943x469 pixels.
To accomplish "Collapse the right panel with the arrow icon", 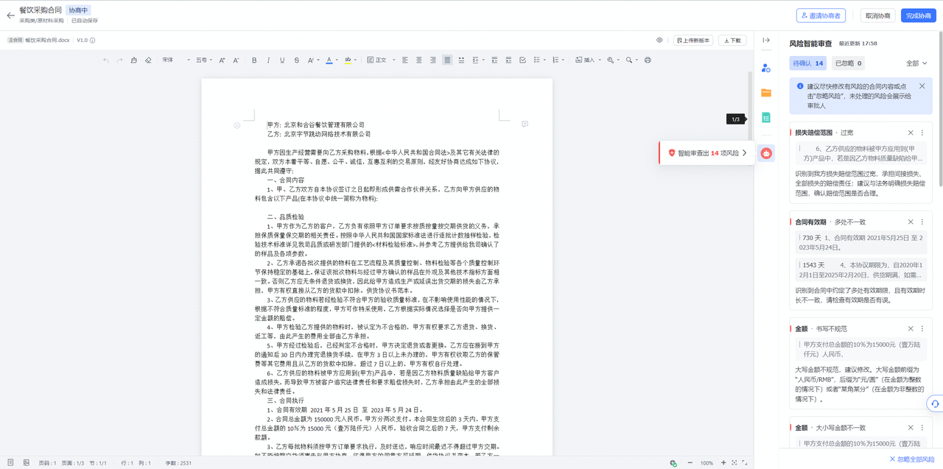I will pos(766,40).
